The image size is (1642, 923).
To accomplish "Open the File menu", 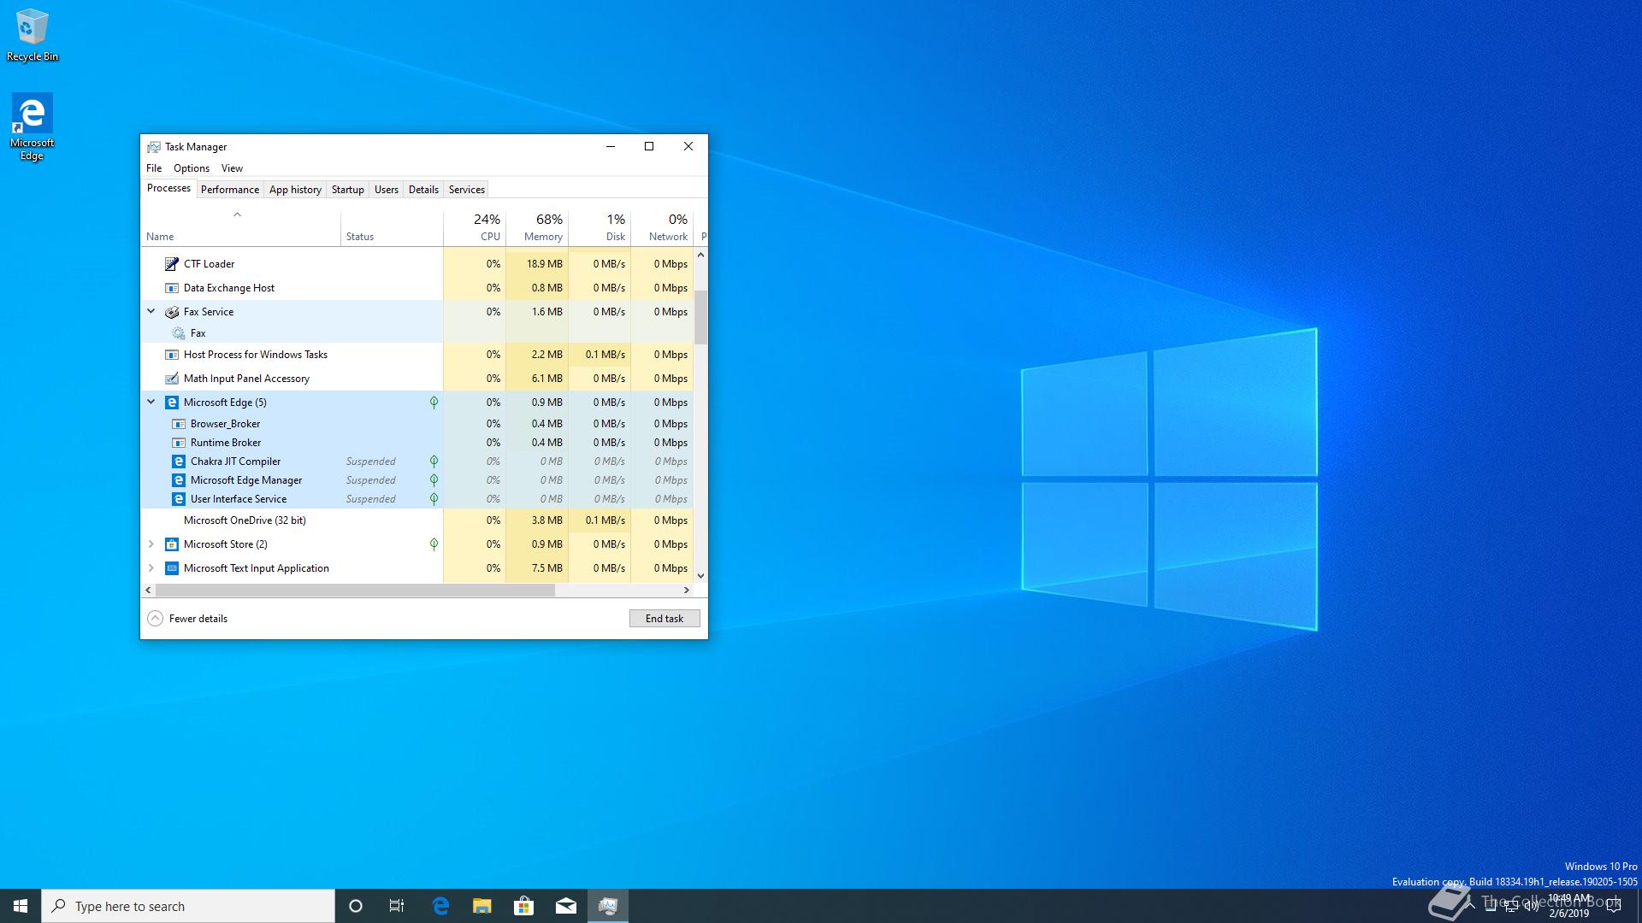I will point(154,168).
